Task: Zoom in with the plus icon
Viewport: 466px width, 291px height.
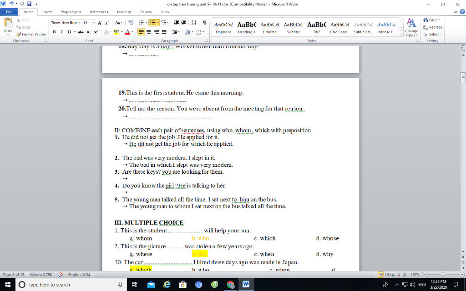Action: click(462, 275)
